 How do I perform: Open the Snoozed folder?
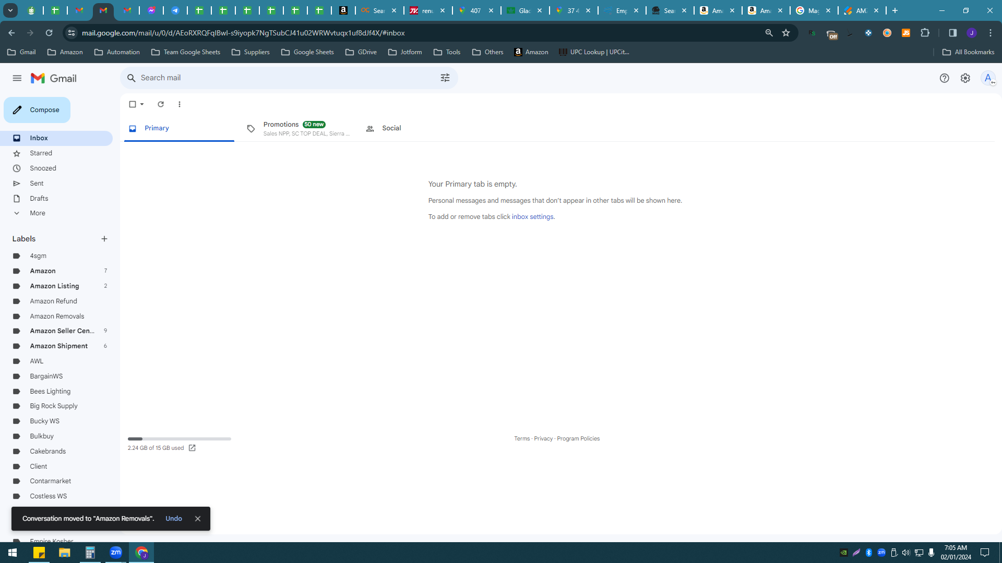[56, 168]
